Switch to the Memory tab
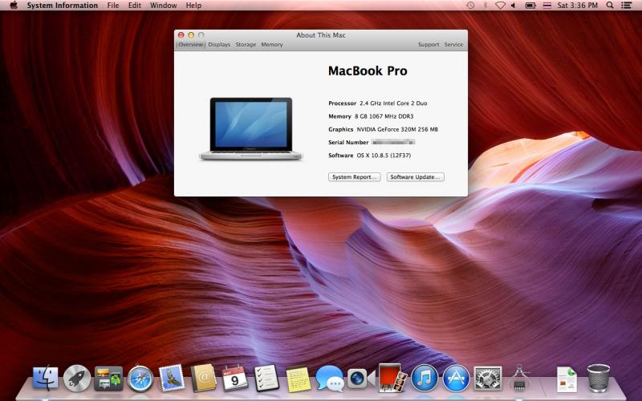 tap(272, 44)
